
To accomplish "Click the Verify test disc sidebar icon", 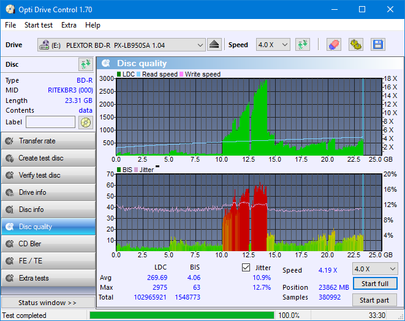I will coord(10,175).
